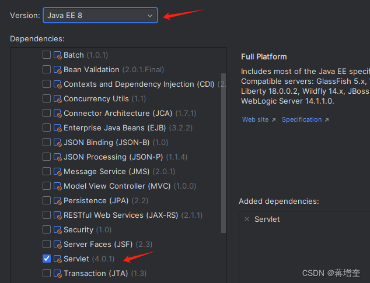Click the Model View Controller library icon
The width and height of the screenshot is (370, 283).
click(58, 186)
